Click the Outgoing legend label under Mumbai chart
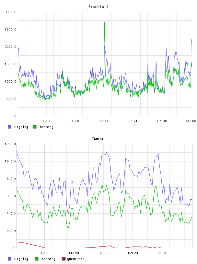197x264 pixels. [20, 259]
